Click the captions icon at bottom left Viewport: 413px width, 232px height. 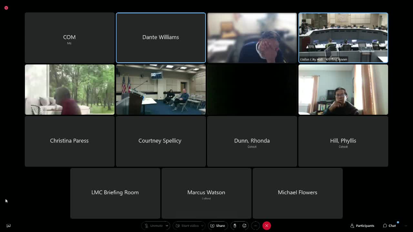click(x=9, y=226)
